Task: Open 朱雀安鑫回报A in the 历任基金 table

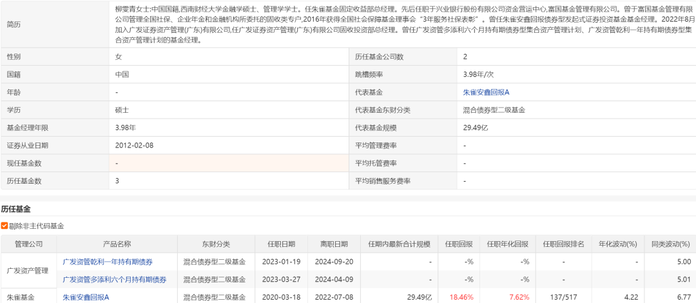Action: (x=86, y=297)
